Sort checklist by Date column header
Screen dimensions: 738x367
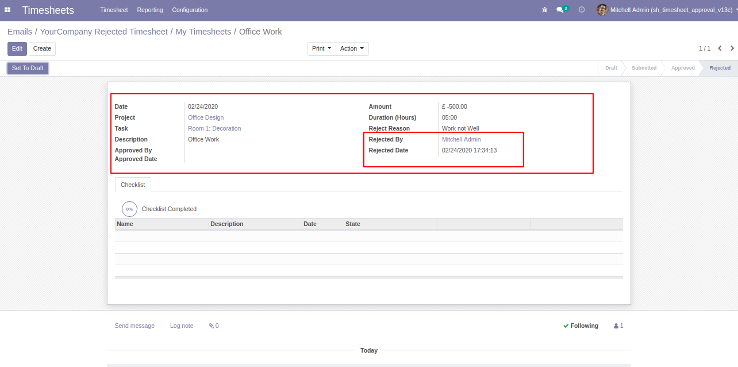[x=323, y=224]
